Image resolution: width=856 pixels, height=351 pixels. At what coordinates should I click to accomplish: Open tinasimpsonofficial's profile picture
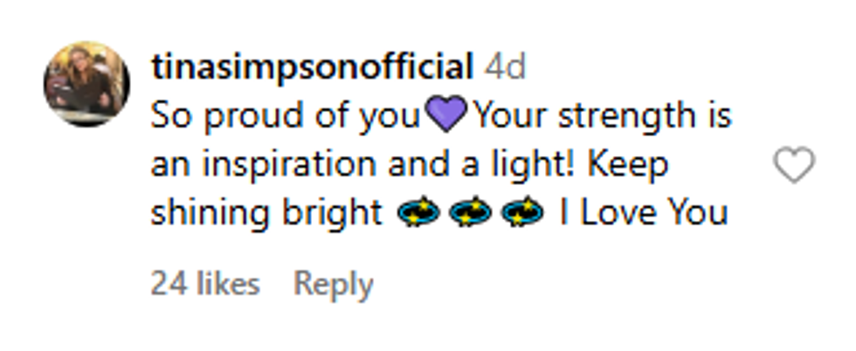coord(86,84)
